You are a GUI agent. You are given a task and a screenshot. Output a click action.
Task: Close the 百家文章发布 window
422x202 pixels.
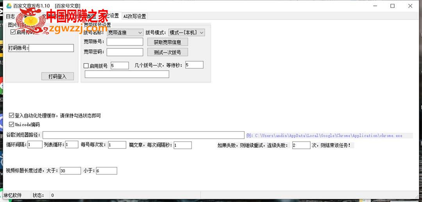[x=410, y=5]
